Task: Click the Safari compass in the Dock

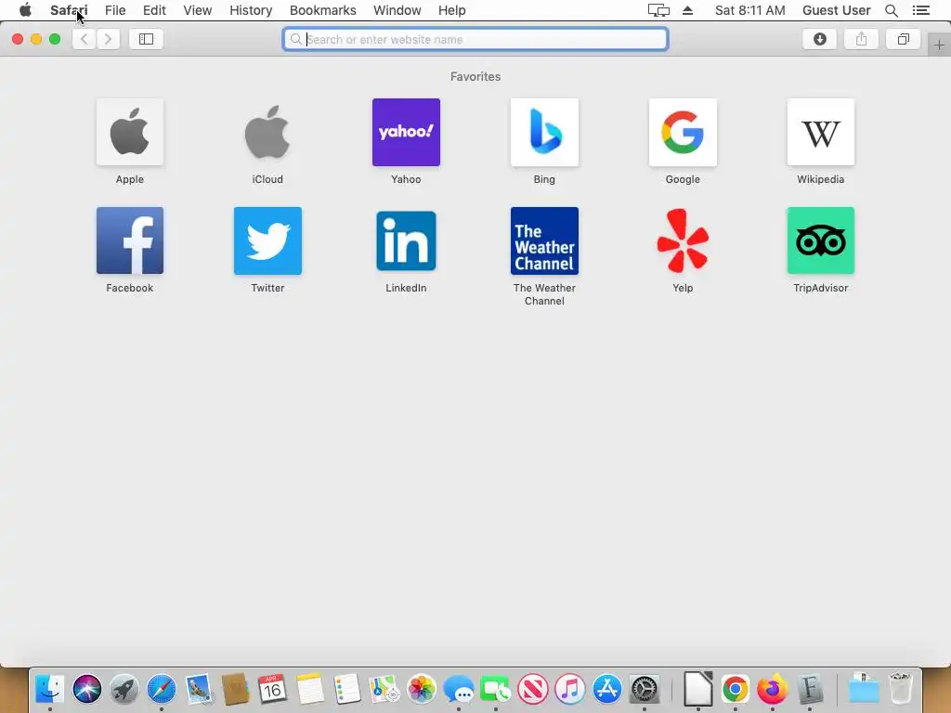Action: point(162,689)
